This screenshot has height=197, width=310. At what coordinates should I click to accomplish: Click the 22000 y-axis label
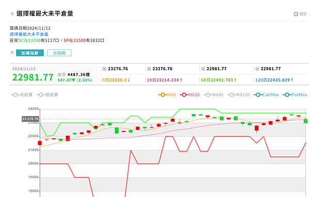point(33,136)
